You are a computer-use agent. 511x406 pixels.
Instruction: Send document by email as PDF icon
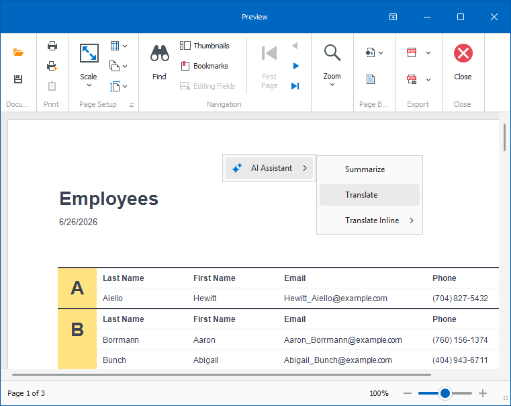pos(412,79)
